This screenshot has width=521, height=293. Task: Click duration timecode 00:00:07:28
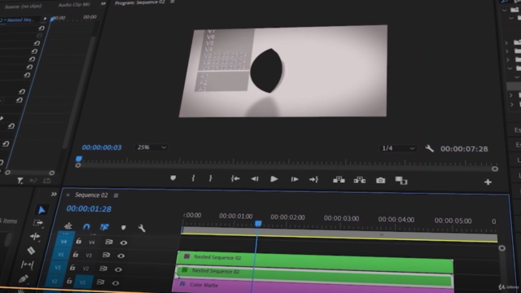coord(464,149)
